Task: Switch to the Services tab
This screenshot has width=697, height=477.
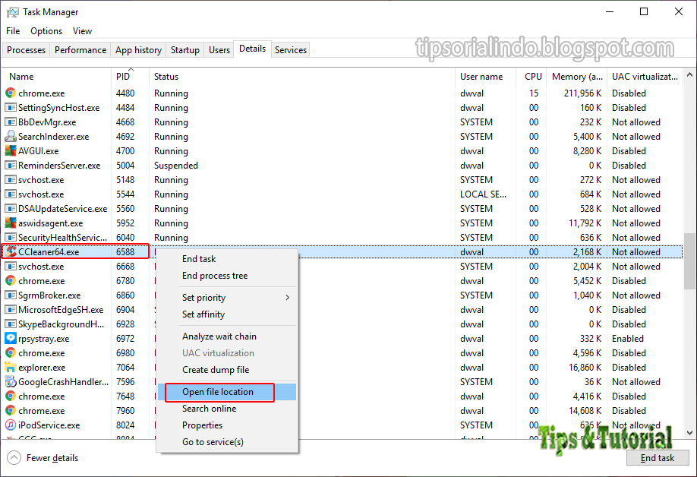Action: click(290, 49)
